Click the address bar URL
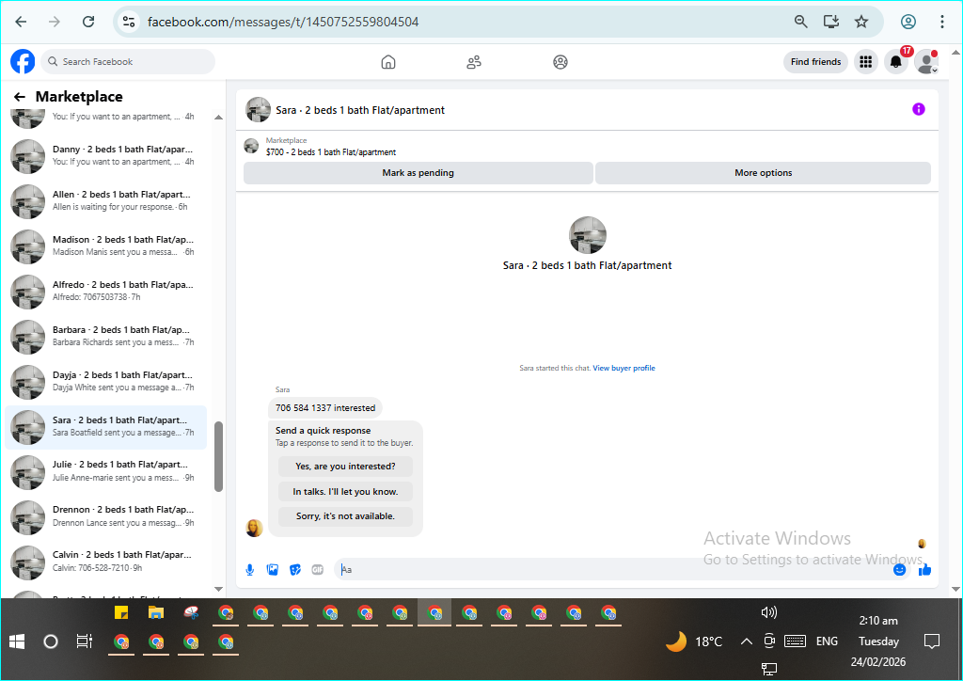 click(283, 23)
